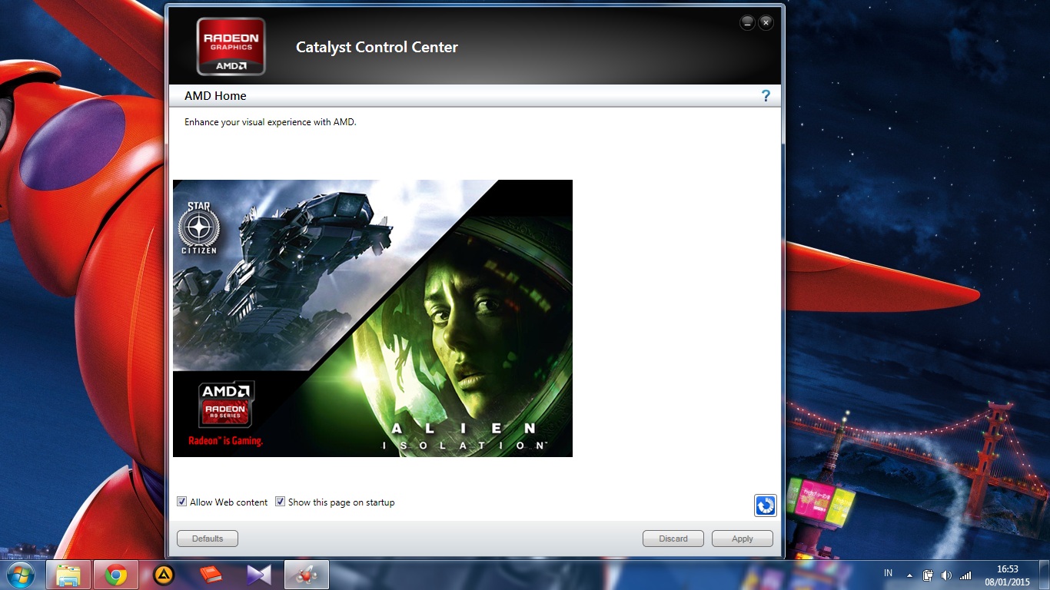Open Visual Studio from the taskbar
This screenshot has width=1050, height=590.
tap(258, 575)
